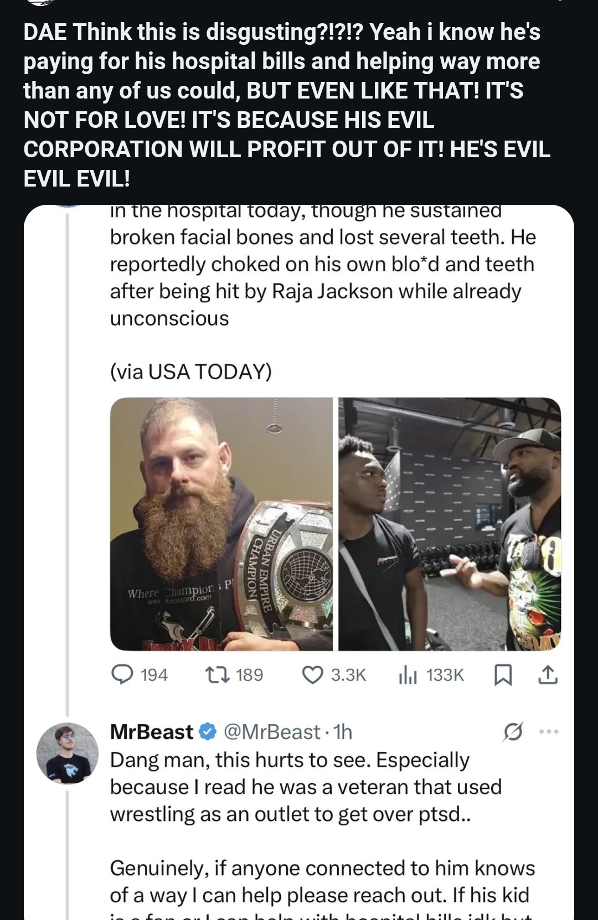Open view analytics showing 133K
Viewport: 598px width, 920px height.
tap(406, 674)
